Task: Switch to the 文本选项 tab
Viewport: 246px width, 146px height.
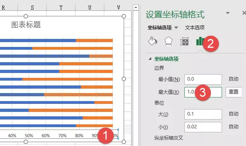Action: coord(195,28)
